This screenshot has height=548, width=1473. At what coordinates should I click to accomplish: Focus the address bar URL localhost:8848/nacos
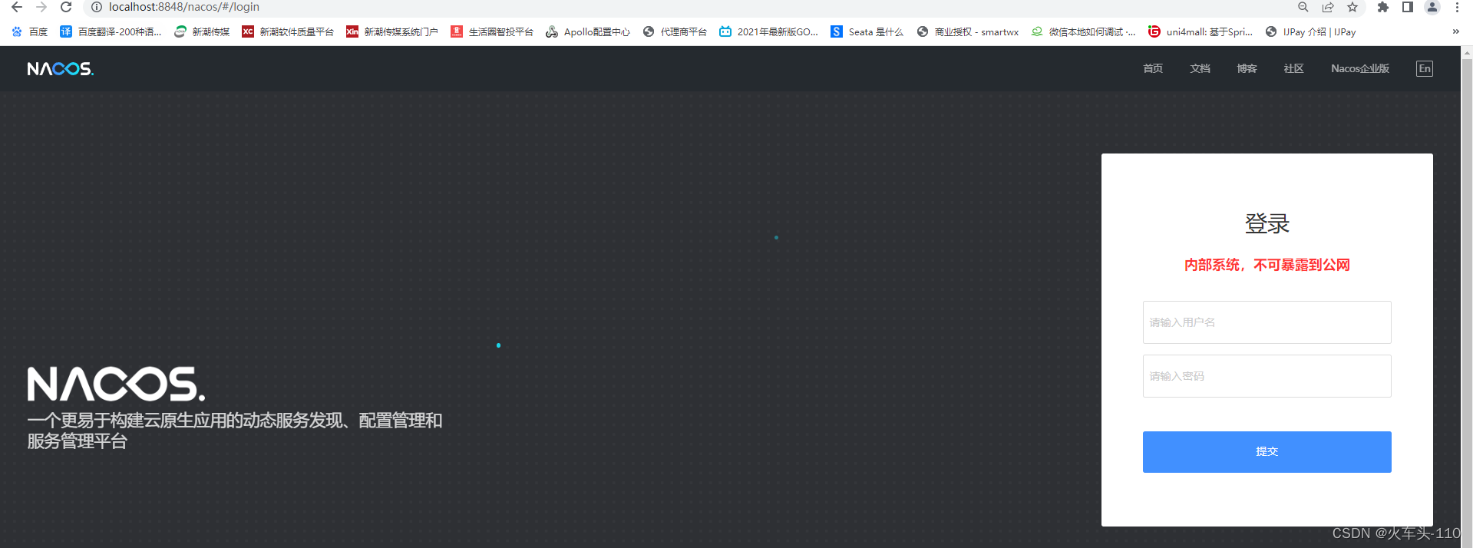[184, 7]
